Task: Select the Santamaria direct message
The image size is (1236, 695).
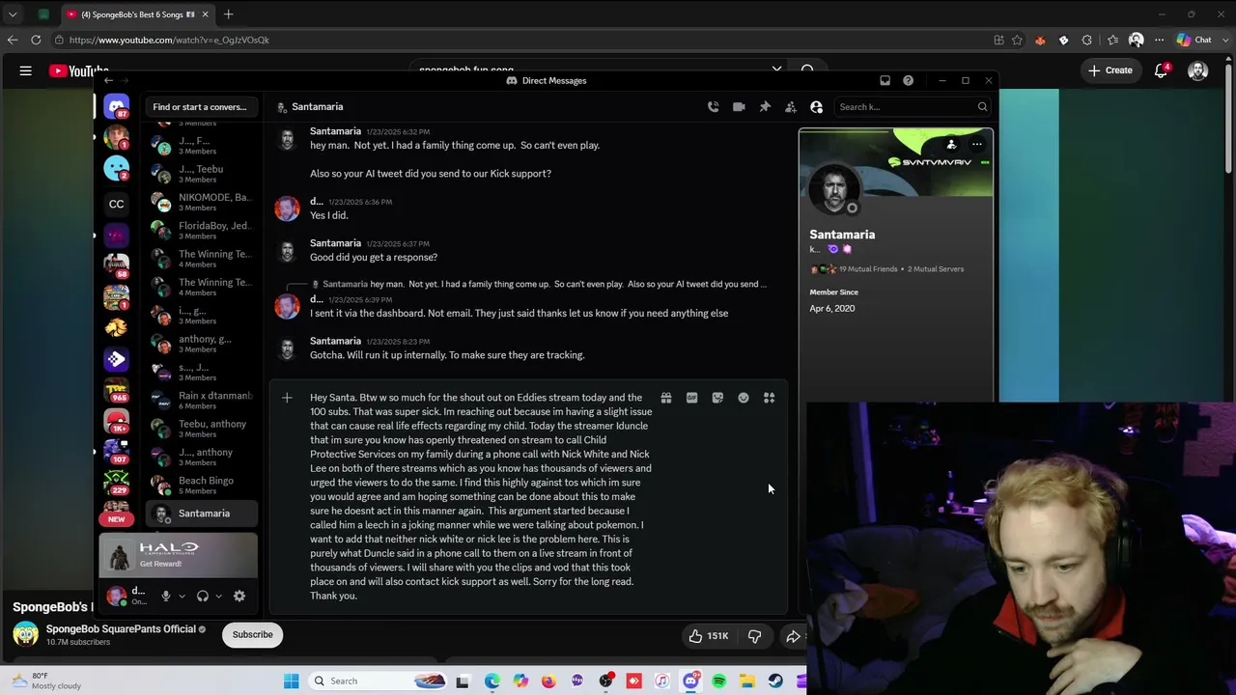Action: pyautogui.click(x=202, y=514)
